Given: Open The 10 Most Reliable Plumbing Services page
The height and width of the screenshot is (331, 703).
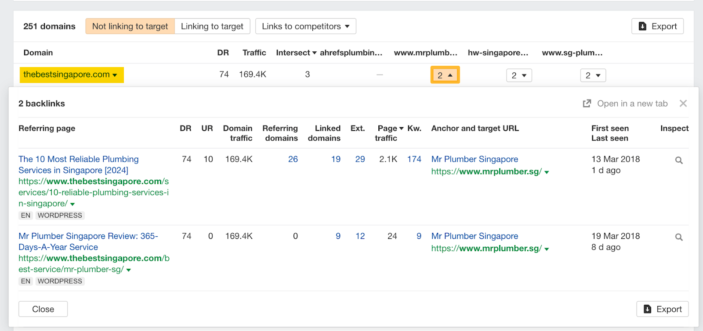Looking at the screenshot, I should 79,164.
